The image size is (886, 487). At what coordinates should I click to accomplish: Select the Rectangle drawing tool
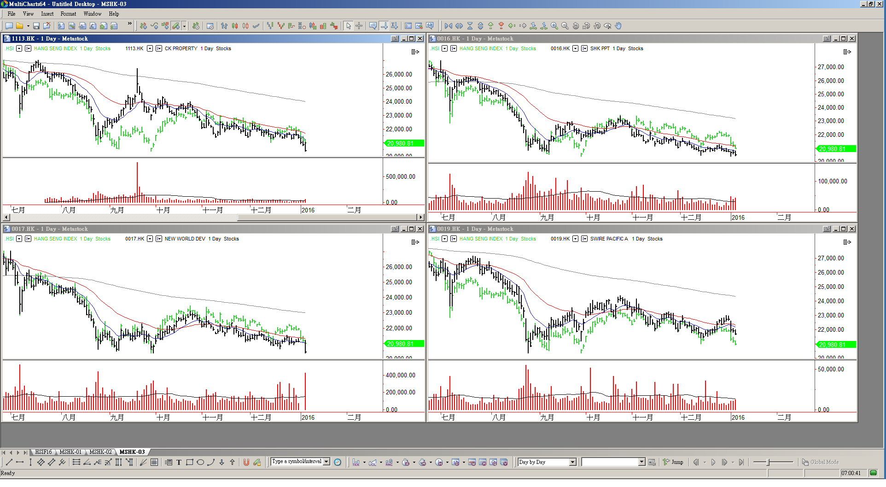point(189,463)
